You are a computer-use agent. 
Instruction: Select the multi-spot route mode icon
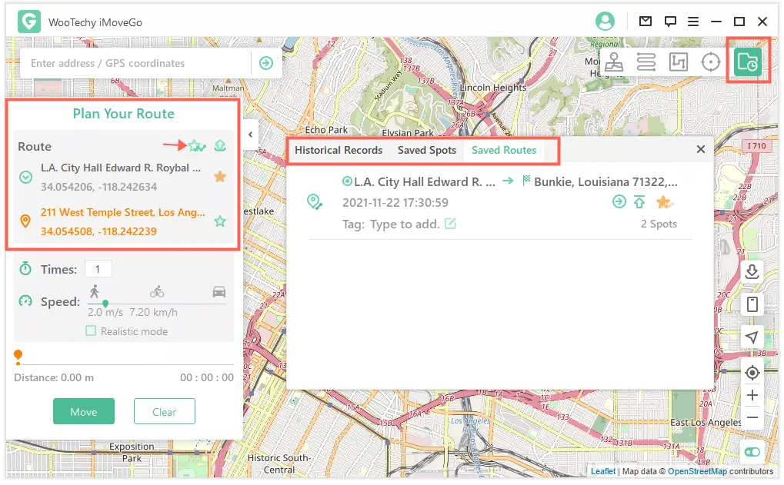[x=679, y=62]
